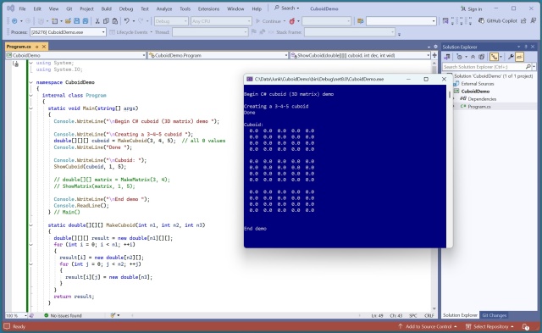Switch to the Git Changes tab

point(495,315)
